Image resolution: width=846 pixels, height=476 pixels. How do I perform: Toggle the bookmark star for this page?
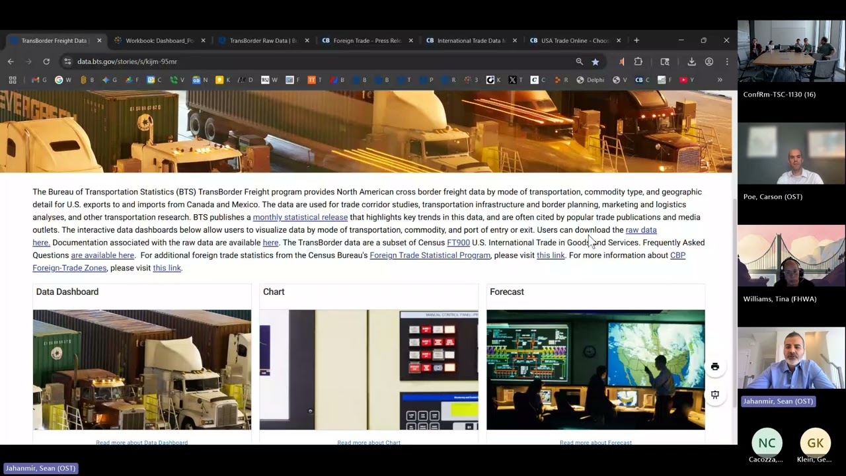596,61
